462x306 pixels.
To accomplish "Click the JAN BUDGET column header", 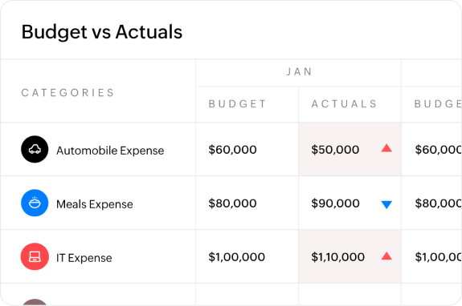I will tap(237, 104).
